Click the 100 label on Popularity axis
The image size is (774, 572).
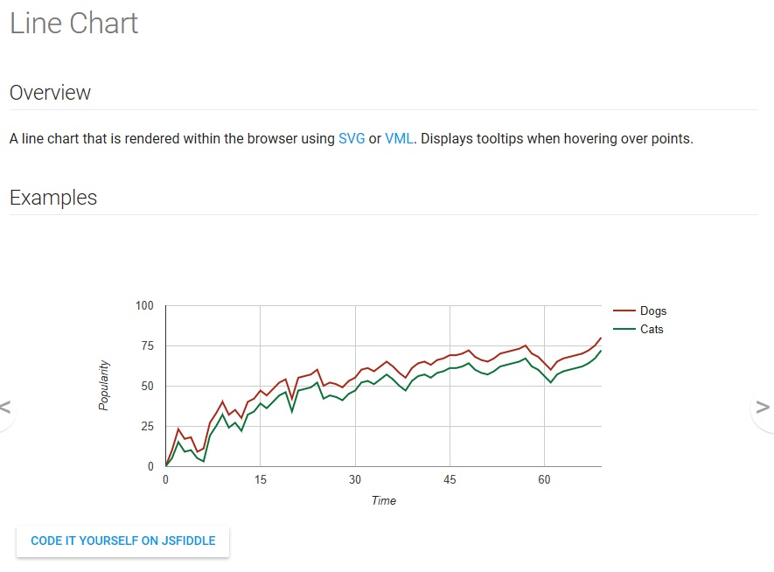tap(144, 306)
